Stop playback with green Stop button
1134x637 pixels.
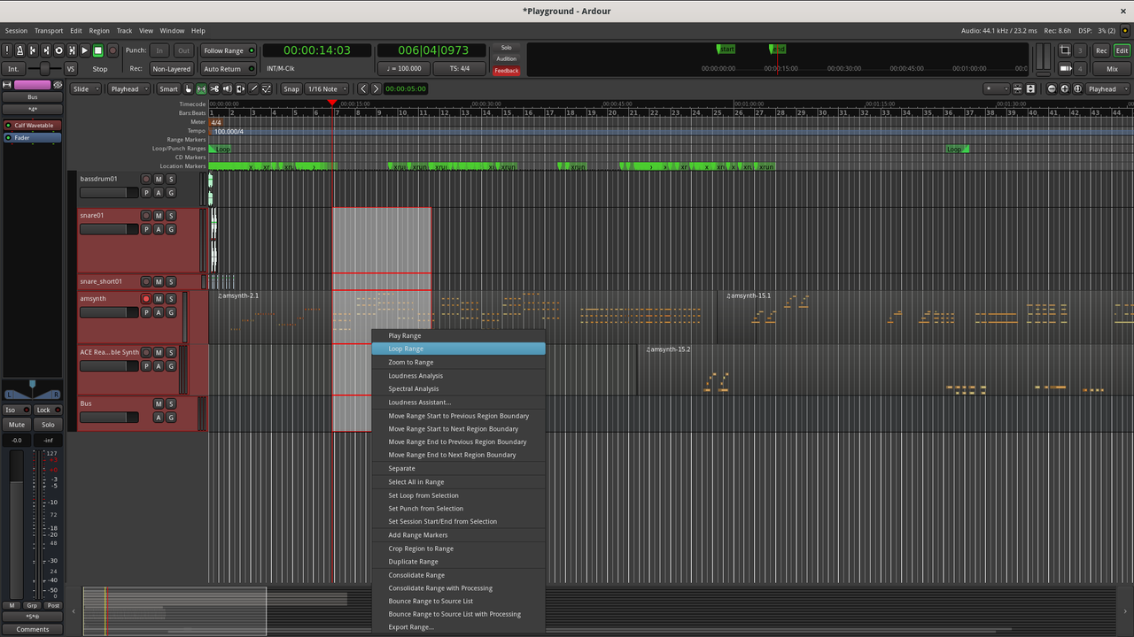98,50
